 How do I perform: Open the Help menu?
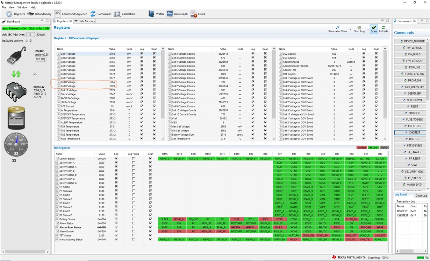click(x=33, y=7)
